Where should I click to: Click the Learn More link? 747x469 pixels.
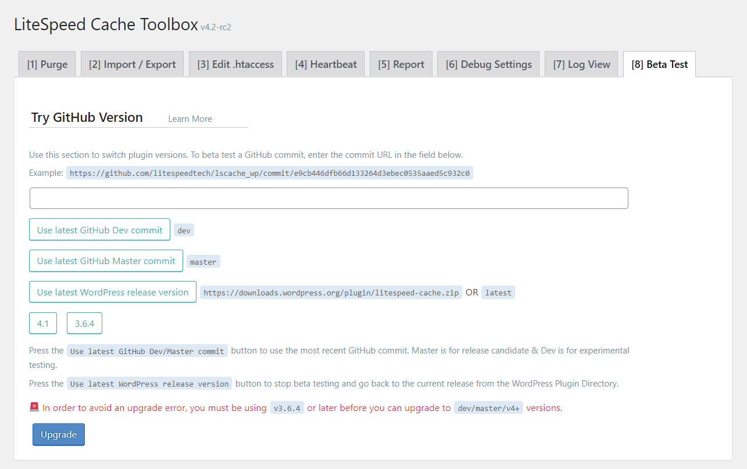pos(190,118)
